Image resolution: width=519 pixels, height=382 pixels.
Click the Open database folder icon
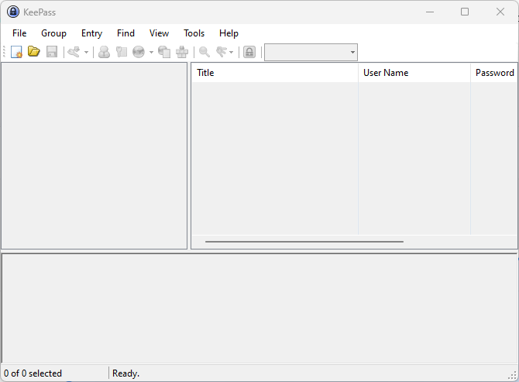click(34, 52)
